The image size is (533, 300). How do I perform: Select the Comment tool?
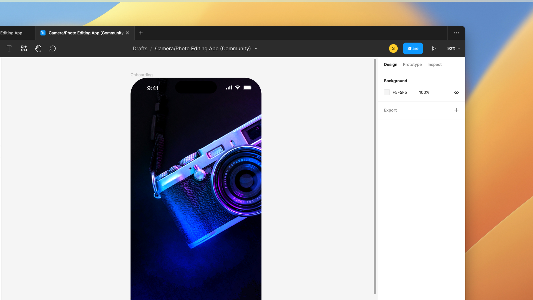click(x=52, y=49)
